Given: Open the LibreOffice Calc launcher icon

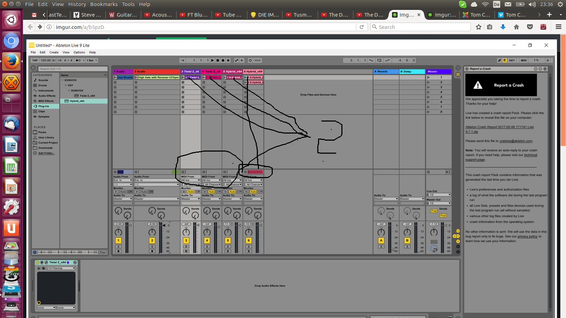Looking at the screenshot, I should click(11, 166).
